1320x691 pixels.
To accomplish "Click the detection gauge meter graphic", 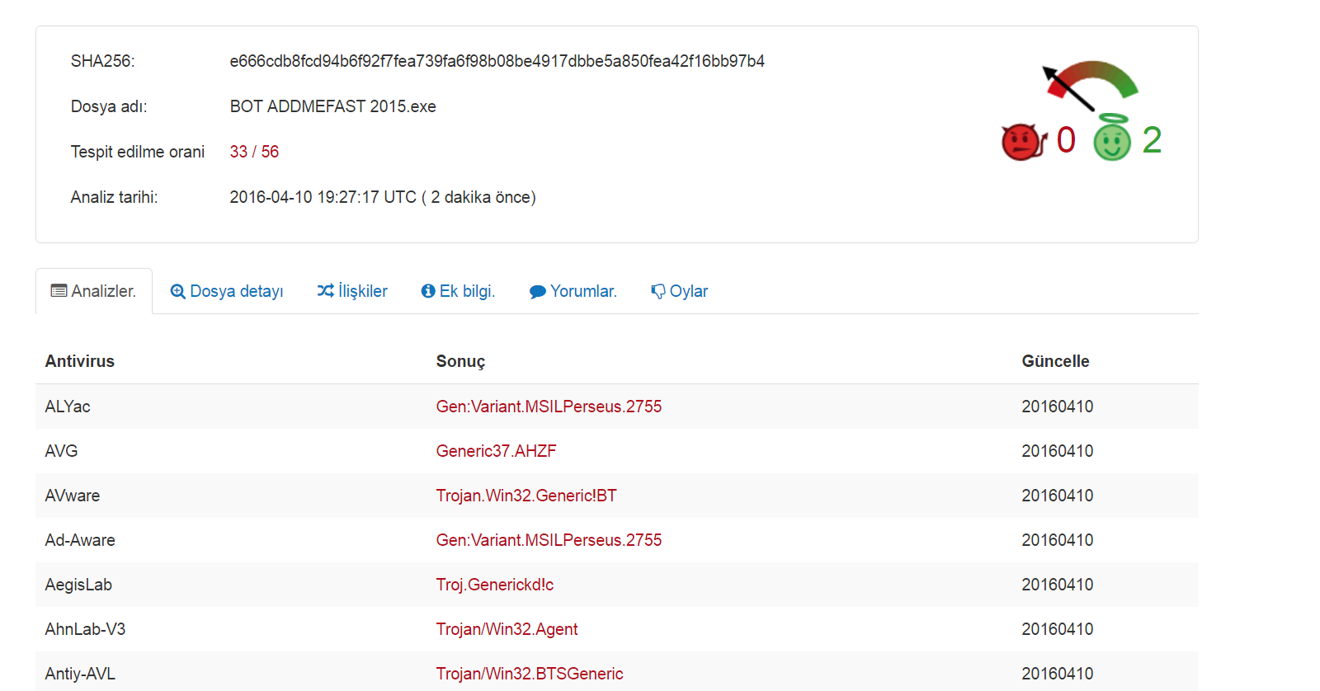I will tap(1091, 83).
